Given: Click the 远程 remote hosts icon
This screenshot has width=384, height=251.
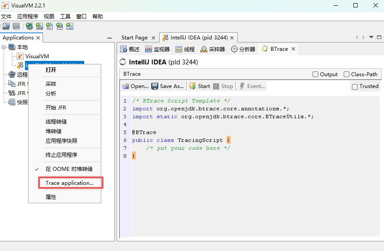Looking at the screenshot, I should coord(12,74).
